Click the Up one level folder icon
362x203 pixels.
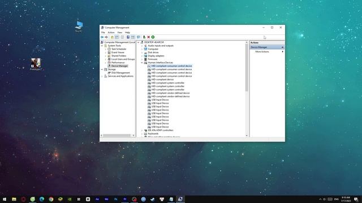(x=112, y=37)
